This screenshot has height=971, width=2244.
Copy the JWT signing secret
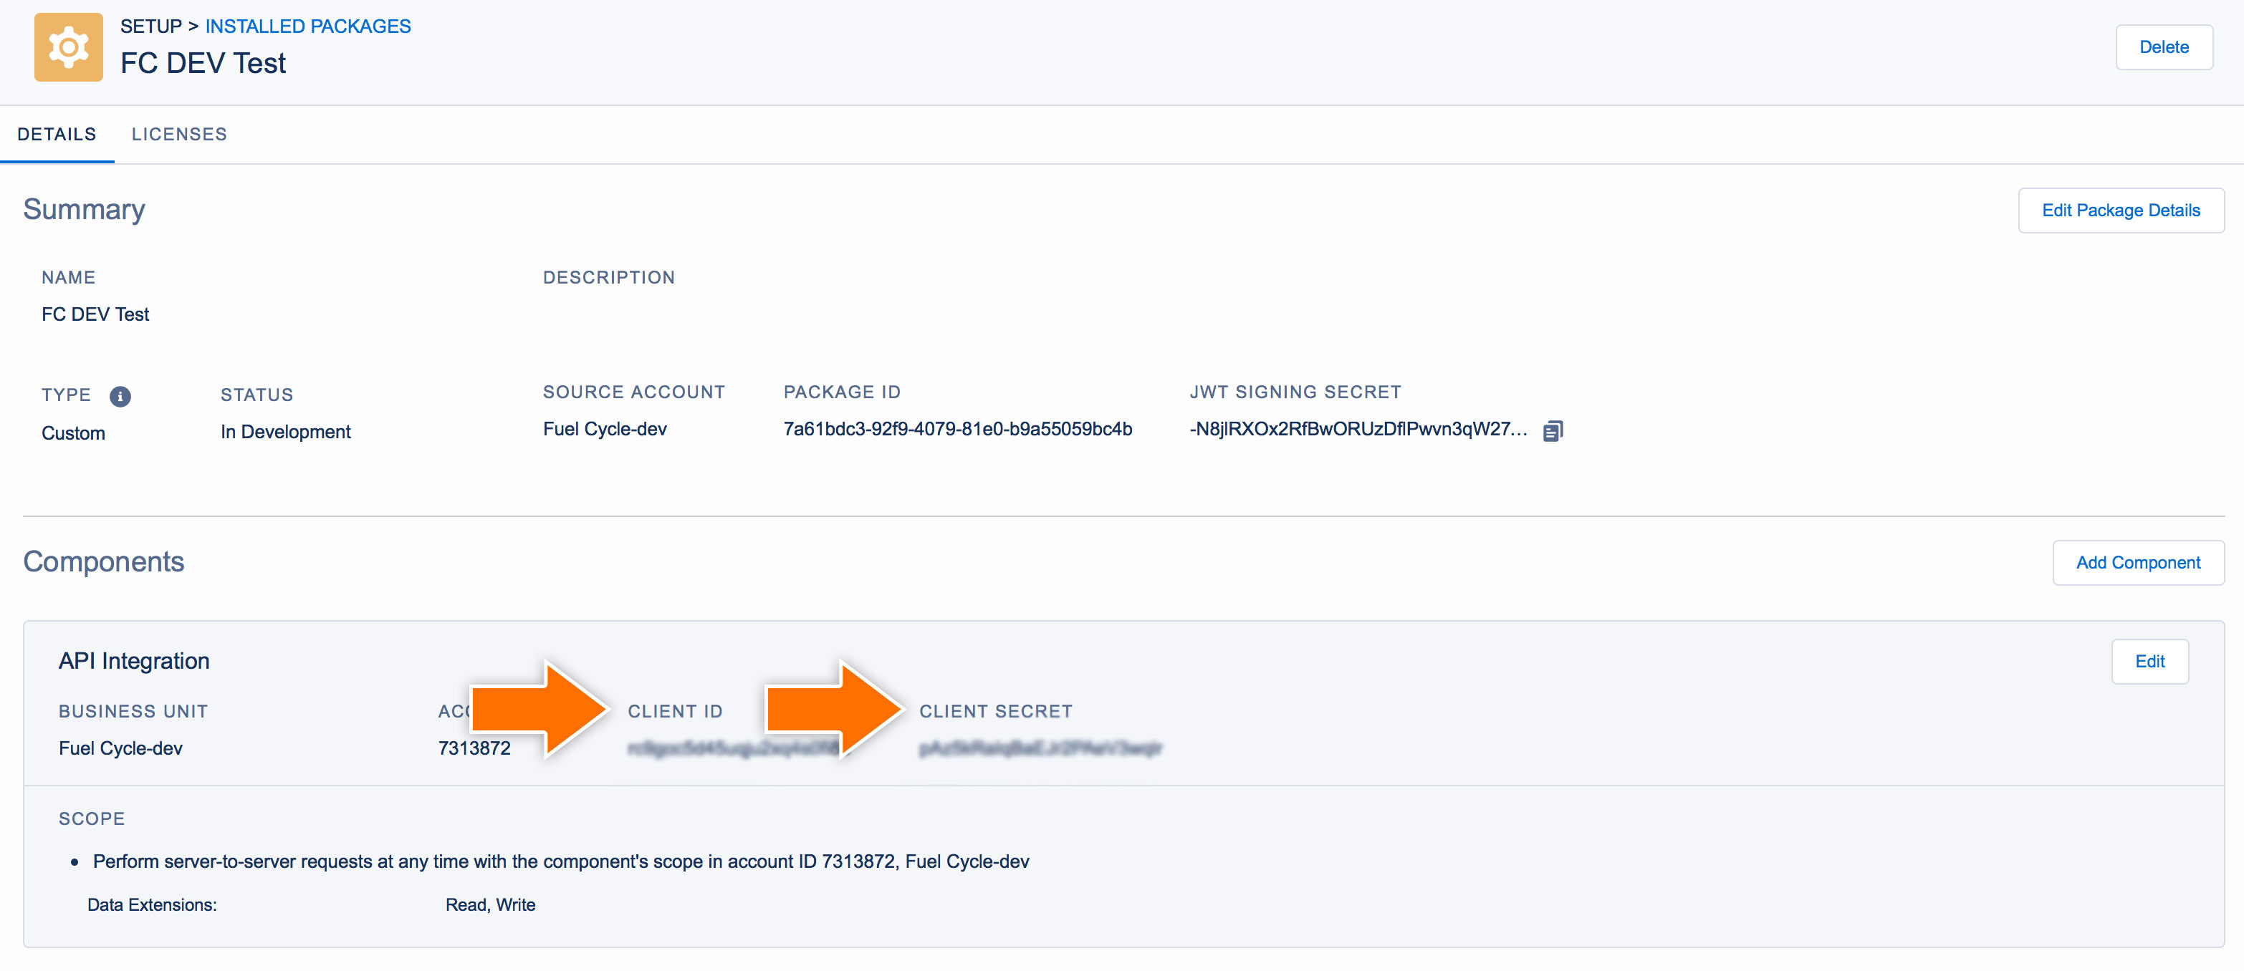click(x=1553, y=431)
